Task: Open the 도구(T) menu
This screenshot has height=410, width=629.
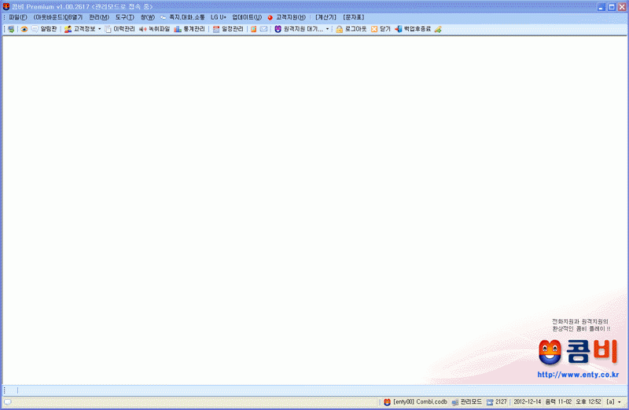Action: coord(124,17)
